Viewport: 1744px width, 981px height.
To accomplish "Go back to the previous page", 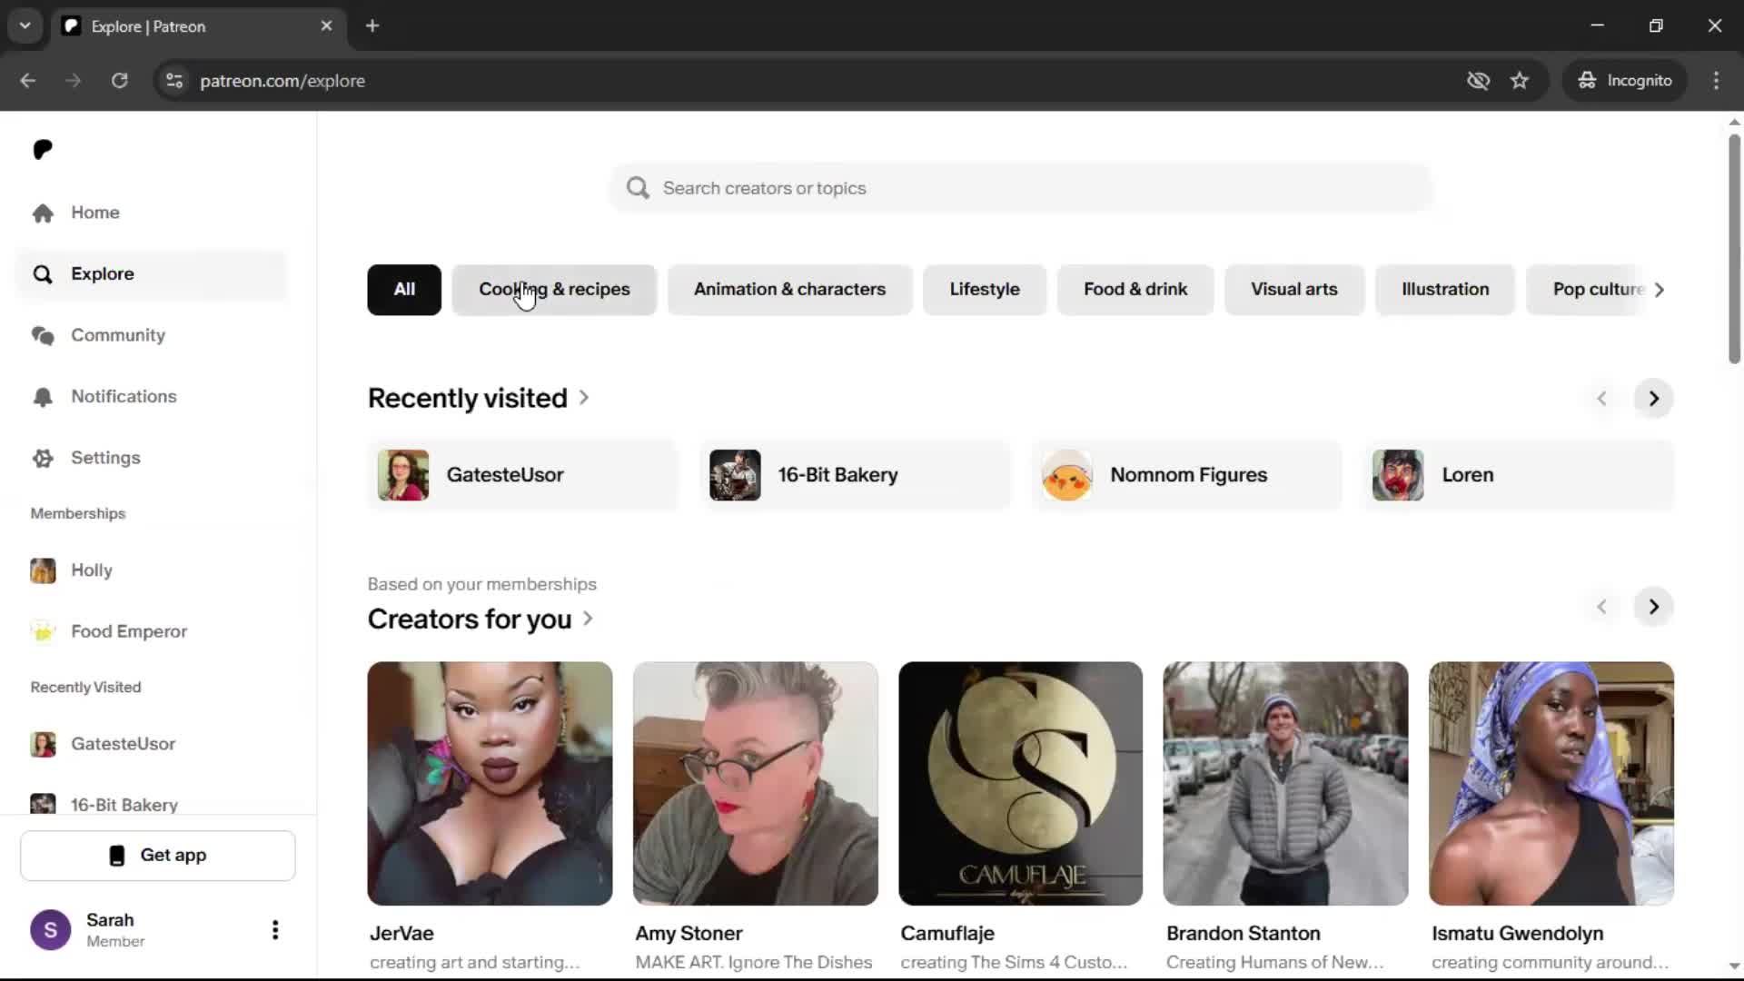I will pos(28,81).
